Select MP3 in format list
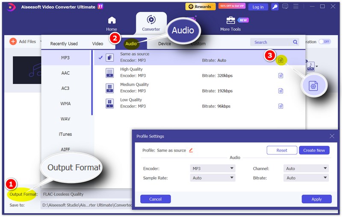The width and height of the screenshot is (342, 217). [x=65, y=58]
